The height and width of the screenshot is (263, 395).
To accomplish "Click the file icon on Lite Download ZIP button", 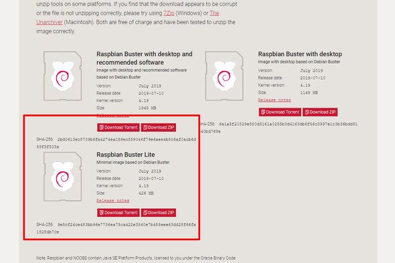I will click(145, 213).
